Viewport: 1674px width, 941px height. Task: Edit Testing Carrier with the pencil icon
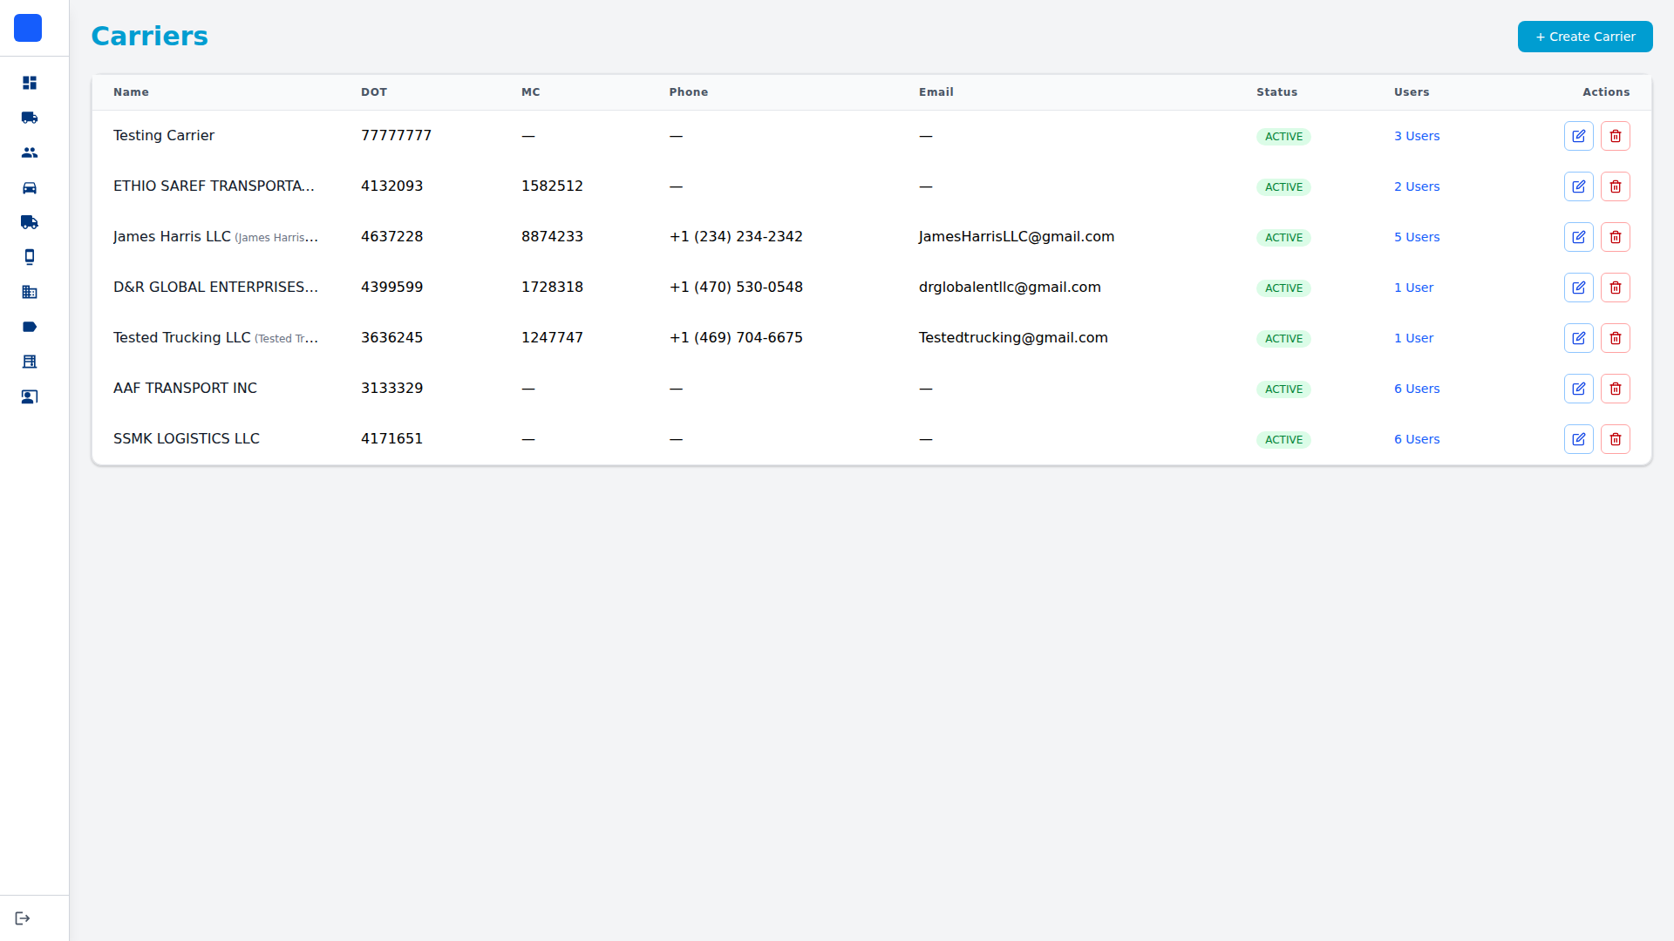click(x=1579, y=135)
